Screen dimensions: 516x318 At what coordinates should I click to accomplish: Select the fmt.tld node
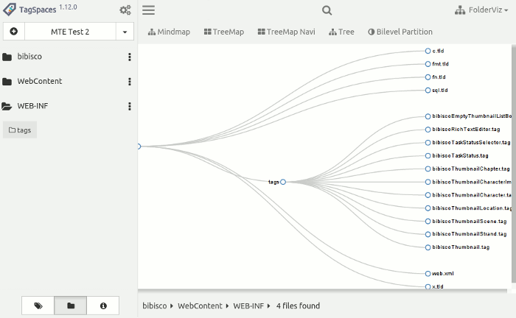pos(436,64)
